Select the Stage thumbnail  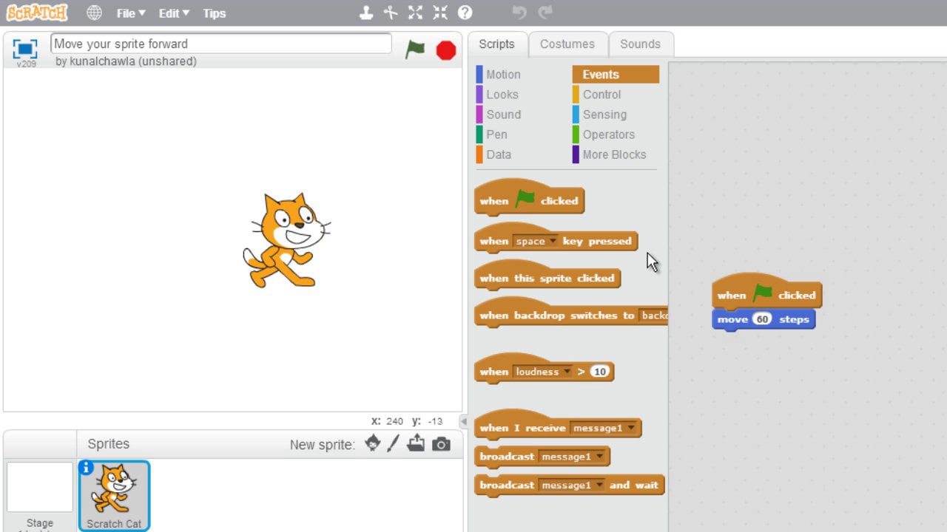(40, 488)
